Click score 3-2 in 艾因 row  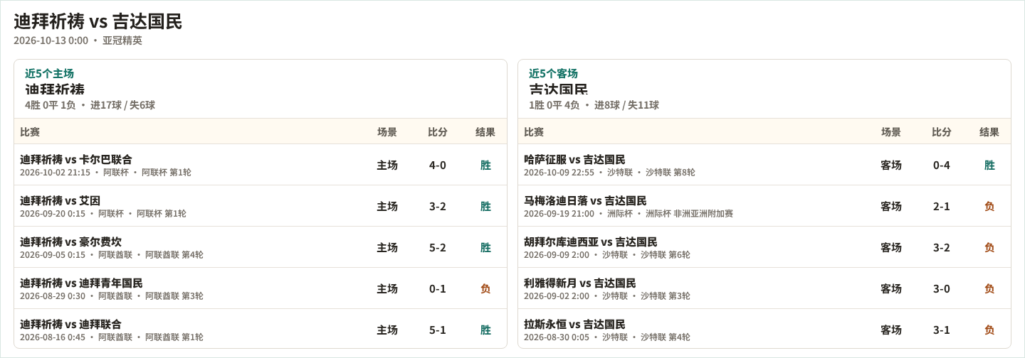tap(438, 206)
